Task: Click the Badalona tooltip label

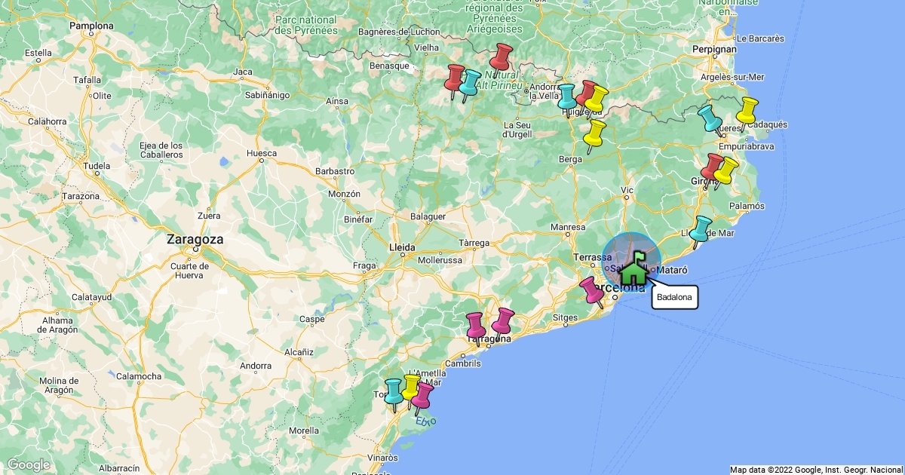Action: pos(674,298)
